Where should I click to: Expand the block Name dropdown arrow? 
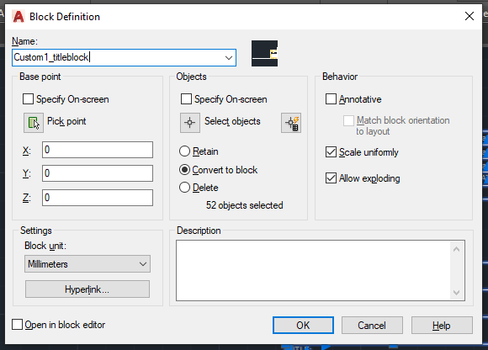point(229,57)
